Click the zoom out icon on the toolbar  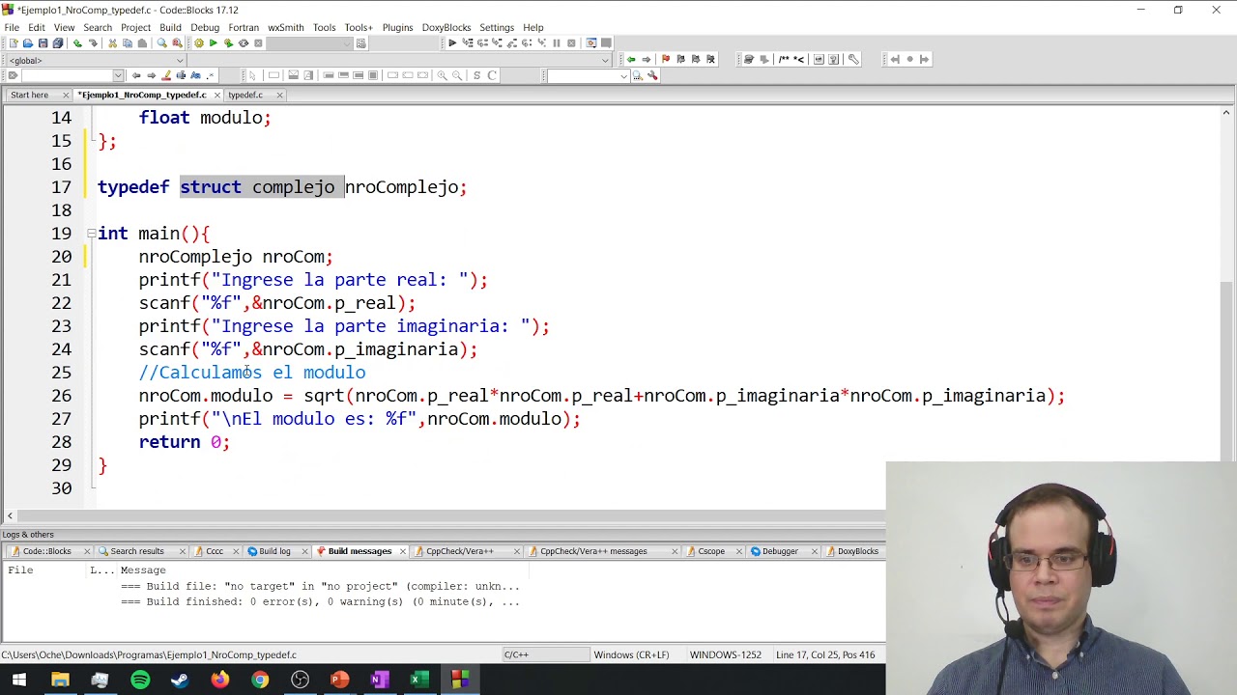point(457,75)
